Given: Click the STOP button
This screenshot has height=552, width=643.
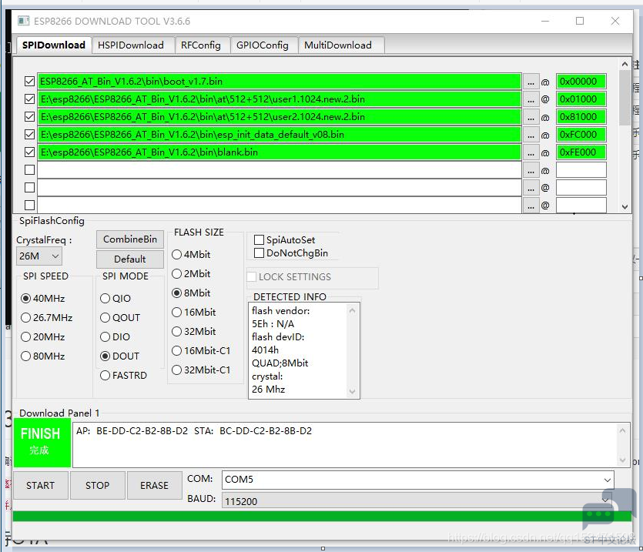Looking at the screenshot, I should pyautogui.click(x=97, y=485).
